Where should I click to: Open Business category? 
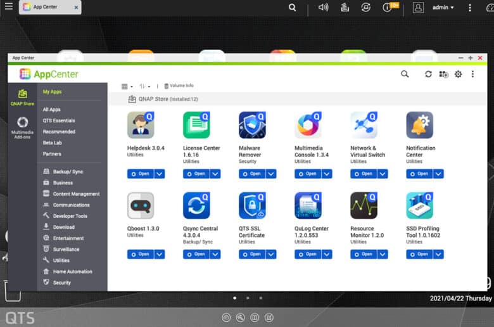point(58,183)
